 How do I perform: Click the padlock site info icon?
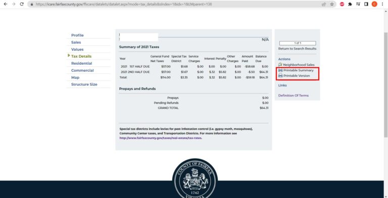point(32,4)
